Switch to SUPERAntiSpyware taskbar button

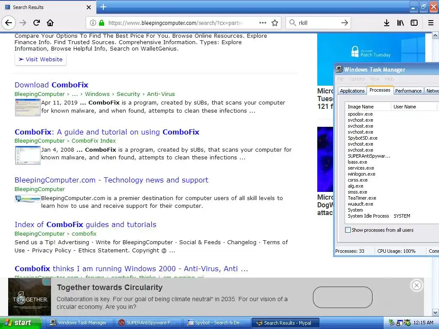click(148, 323)
